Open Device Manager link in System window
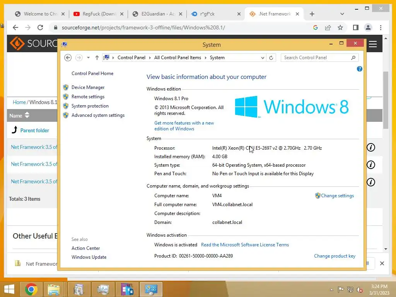The width and height of the screenshot is (396, 297). [x=88, y=87]
